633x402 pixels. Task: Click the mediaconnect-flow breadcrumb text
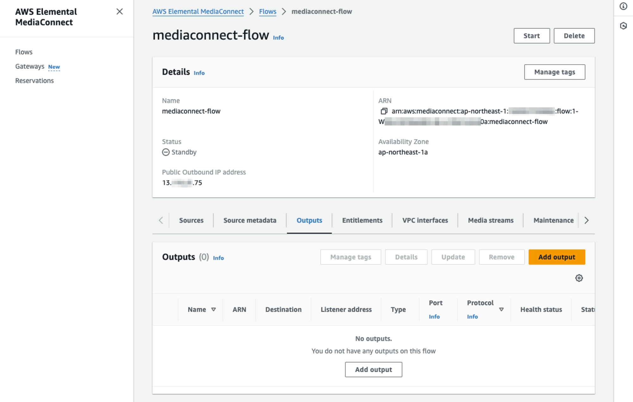pyautogui.click(x=322, y=11)
